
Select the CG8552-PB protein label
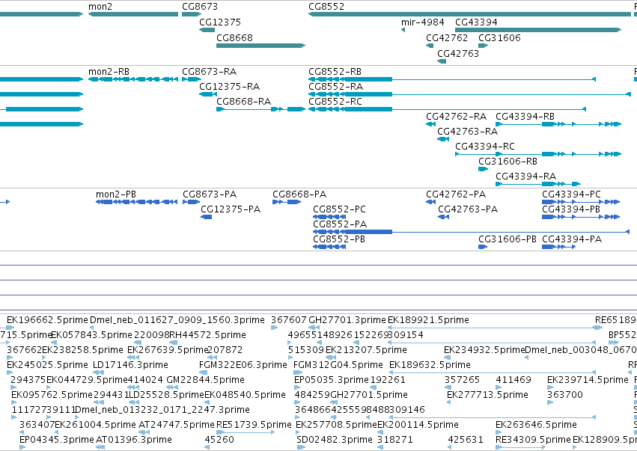click(339, 239)
